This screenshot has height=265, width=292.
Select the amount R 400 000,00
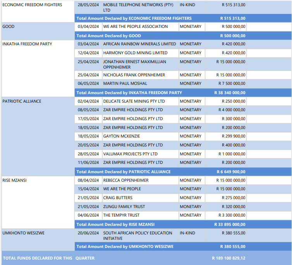[x=234, y=145]
